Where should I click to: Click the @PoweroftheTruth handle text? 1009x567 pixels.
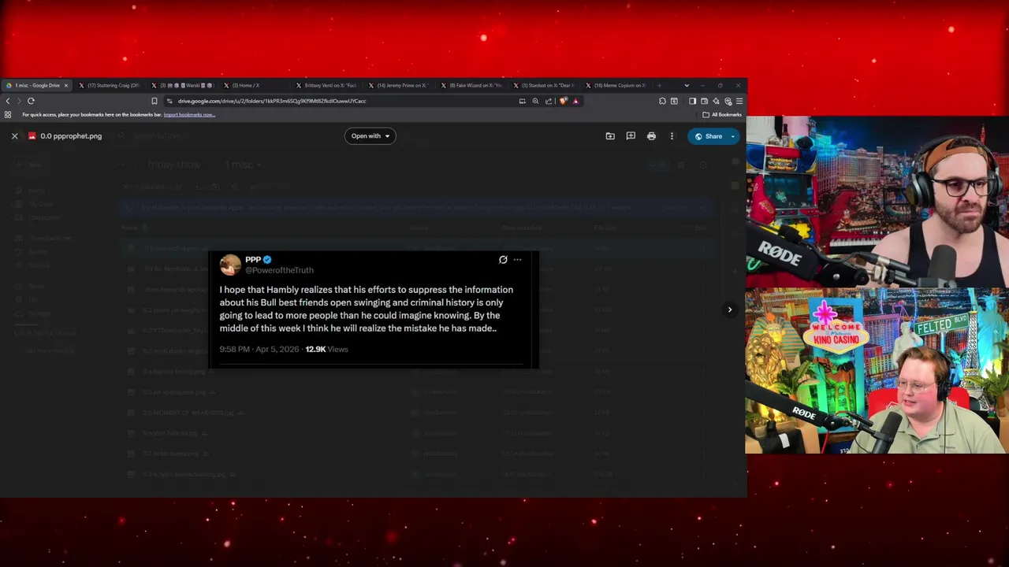[x=279, y=270]
